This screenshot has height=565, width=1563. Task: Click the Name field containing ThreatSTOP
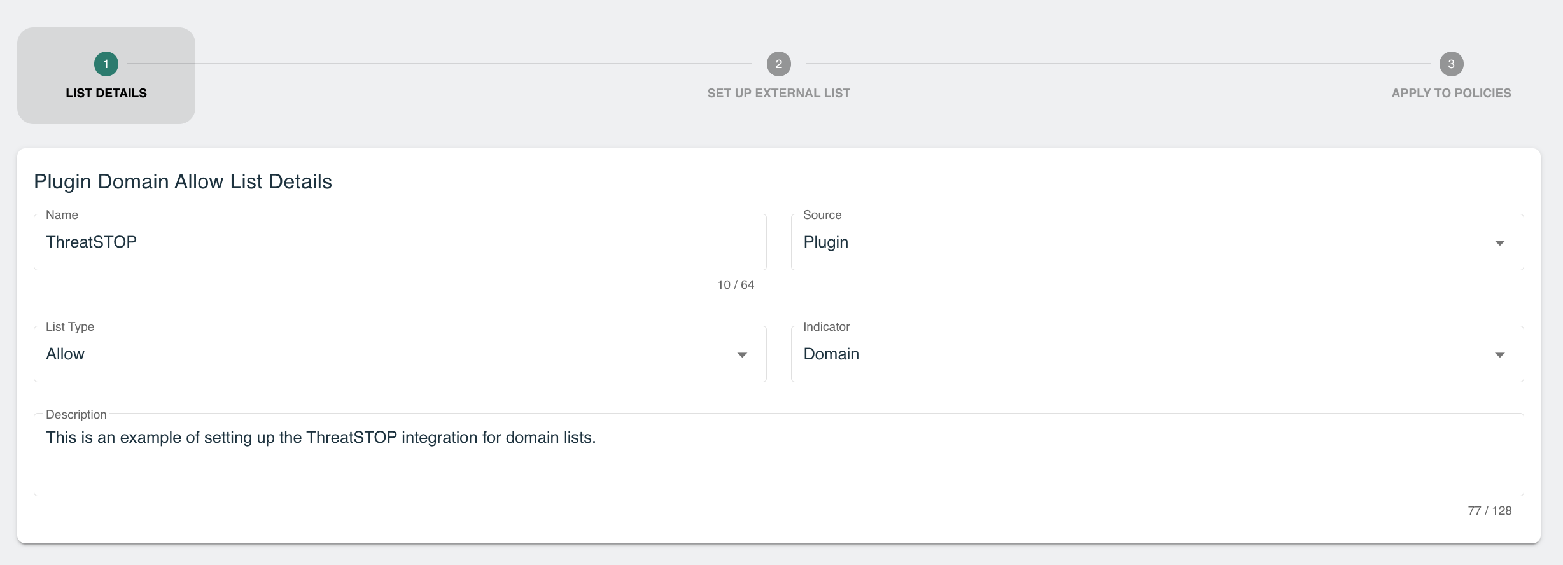coord(400,242)
